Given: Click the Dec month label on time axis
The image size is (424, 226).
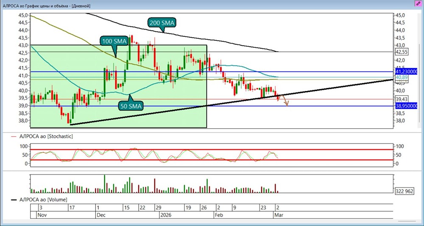Looking at the screenshot, I should point(101,215).
